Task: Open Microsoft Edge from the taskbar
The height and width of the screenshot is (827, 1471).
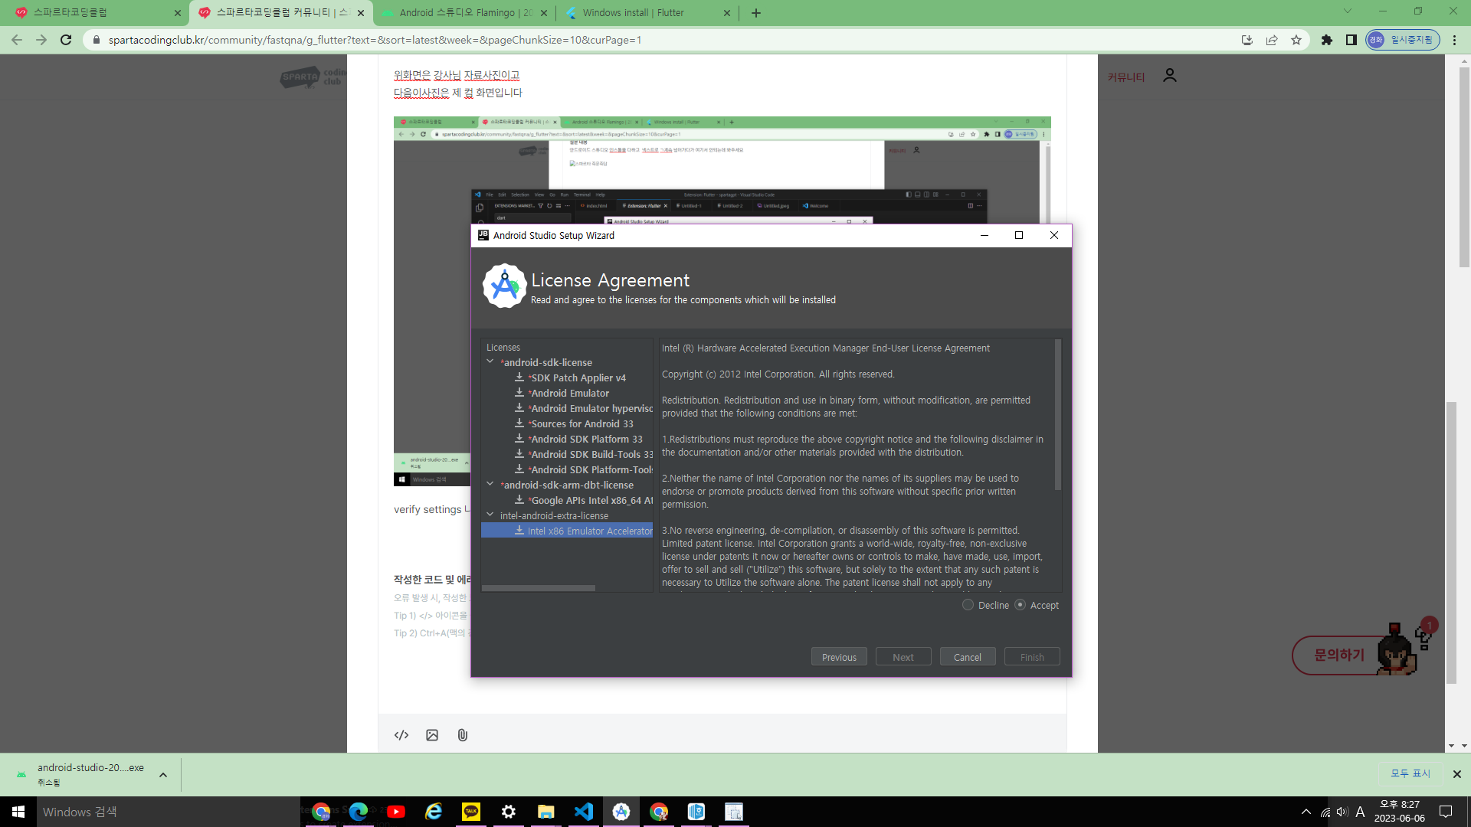Action: click(x=359, y=812)
